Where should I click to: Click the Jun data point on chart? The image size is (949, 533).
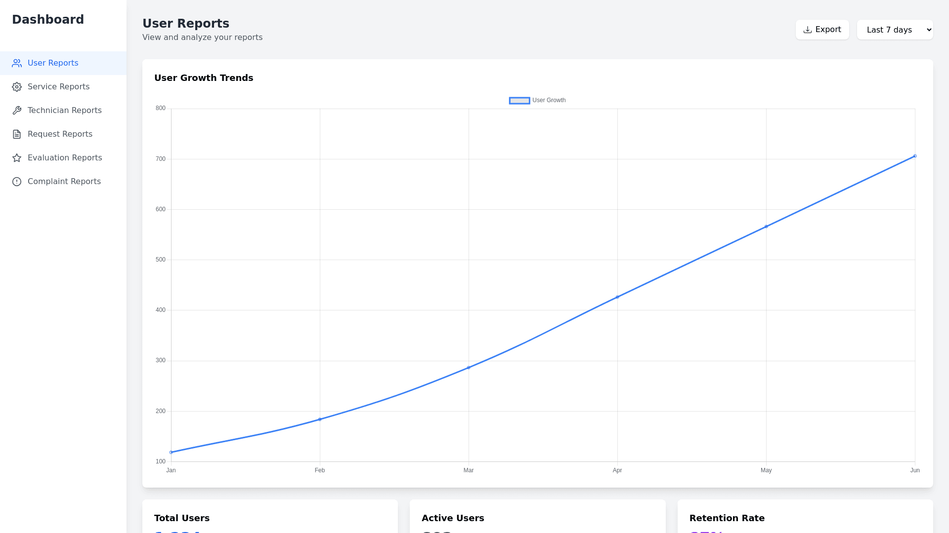click(x=915, y=156)
